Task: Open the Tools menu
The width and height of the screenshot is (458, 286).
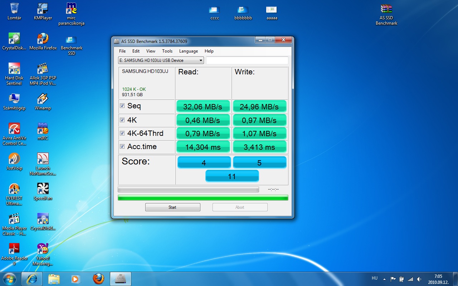Action: click(x=167, y=51)
